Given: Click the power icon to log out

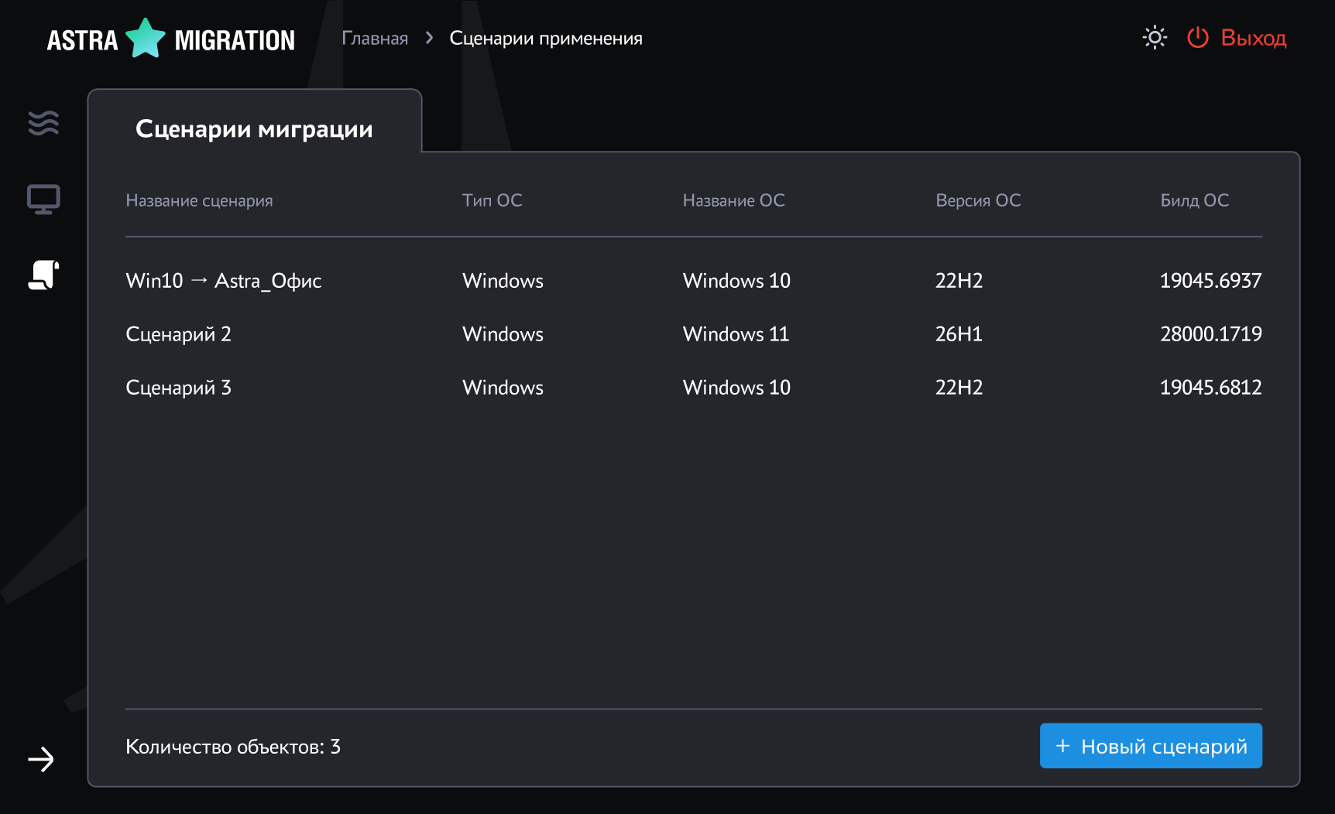Looking at the screenshot, I should 1197,38.
